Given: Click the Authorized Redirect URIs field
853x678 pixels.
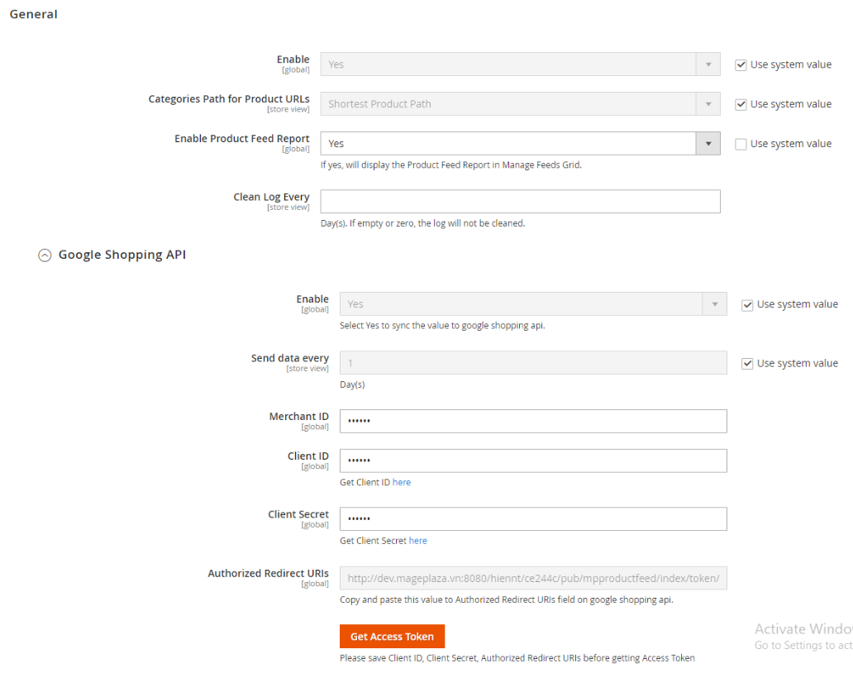Looking at the screenshot, I should (x=532, y=579).
